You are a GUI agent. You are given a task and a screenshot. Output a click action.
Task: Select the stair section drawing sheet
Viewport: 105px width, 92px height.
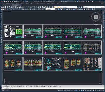(x=52, y=64)
